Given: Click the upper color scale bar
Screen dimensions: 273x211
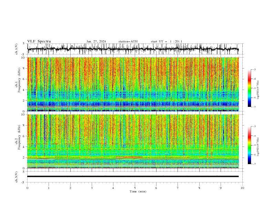Looking at the screenshot, I should (249, 88).
